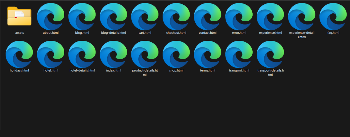Click the 'transport.html' file name text
The width and height of the screenshot is (350, 137).
point(239,71)
